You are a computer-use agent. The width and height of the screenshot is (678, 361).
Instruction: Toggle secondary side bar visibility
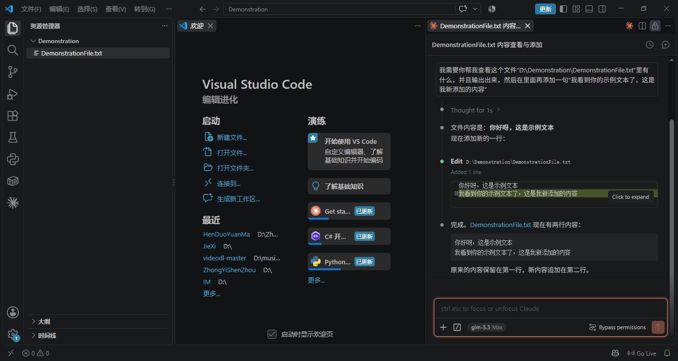click(x=602, y=9)
